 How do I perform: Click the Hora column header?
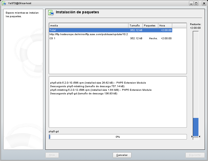[x=165, y=26]
